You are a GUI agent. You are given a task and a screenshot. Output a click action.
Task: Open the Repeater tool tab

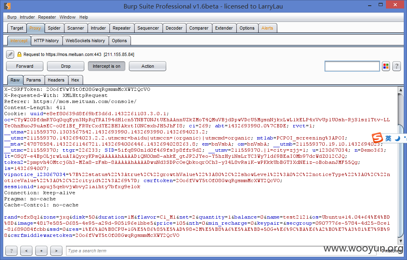point(122,28)
